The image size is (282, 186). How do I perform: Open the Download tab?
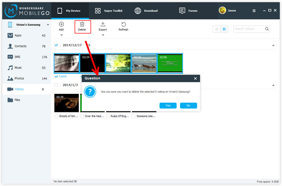pyautogui.click(x=146, y=11)
